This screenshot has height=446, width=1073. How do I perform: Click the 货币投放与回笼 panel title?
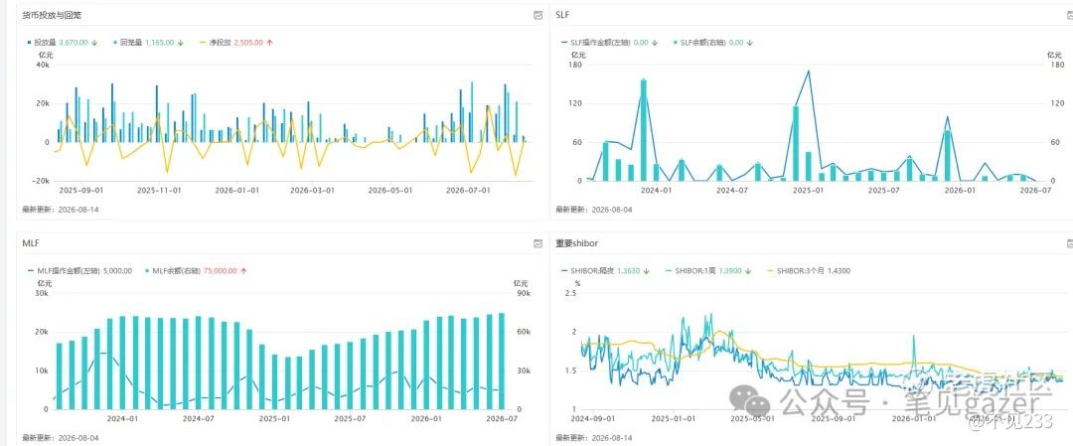point(52,15)
